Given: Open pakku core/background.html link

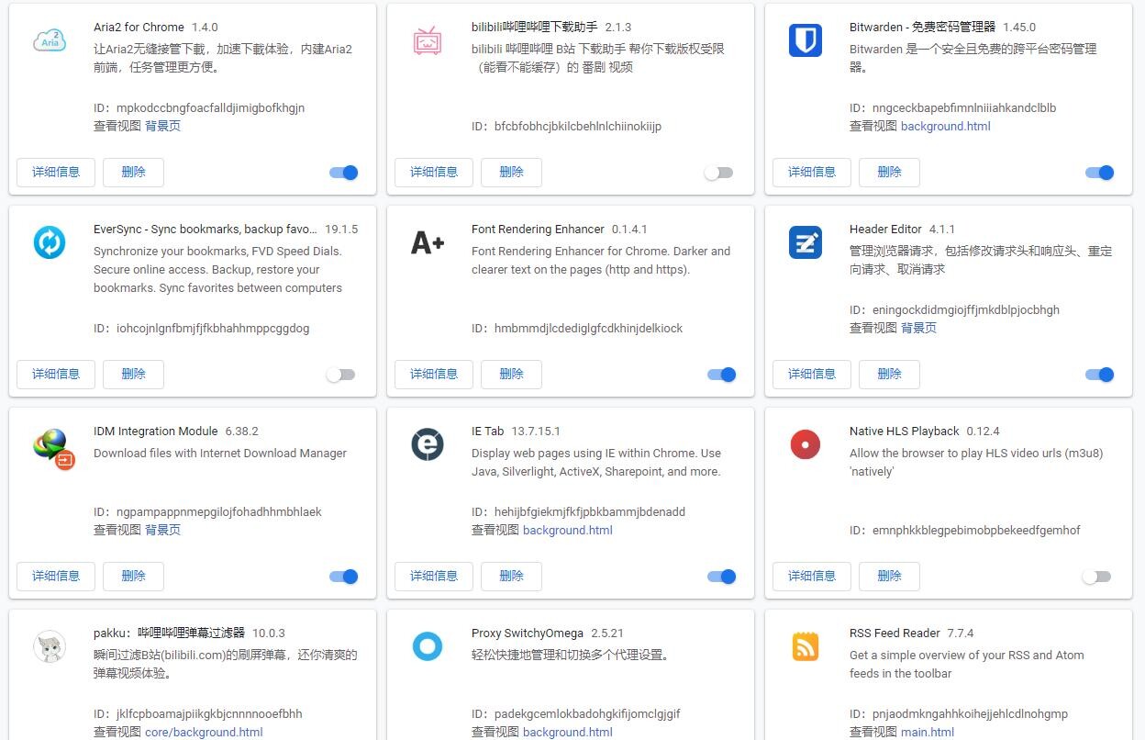Looking at the screenshot, I should pos(204,732).
